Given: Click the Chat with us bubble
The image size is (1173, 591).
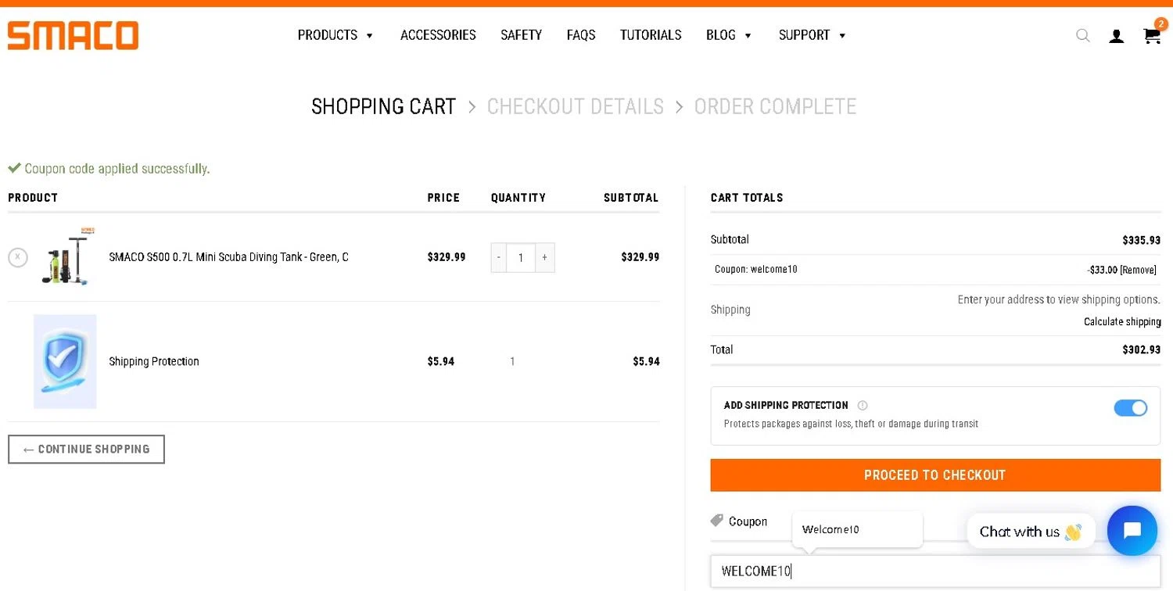Looking at the screenshot, I should [1031, 532].
